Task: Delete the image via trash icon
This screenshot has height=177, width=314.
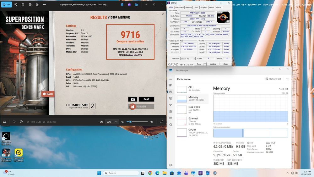Action: coord(23,4)
